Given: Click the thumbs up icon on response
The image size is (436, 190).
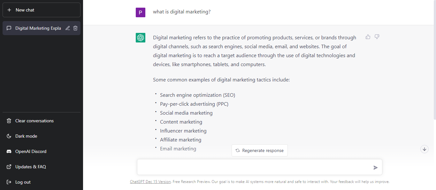Looking at the screenshot, I should click(x=368, y=37).
